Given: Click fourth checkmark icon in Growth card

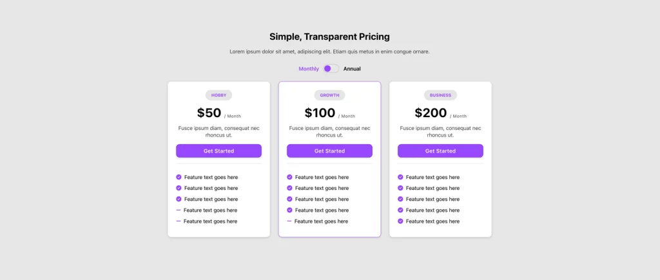Looking at the screenshot, I should click(289, 210).
